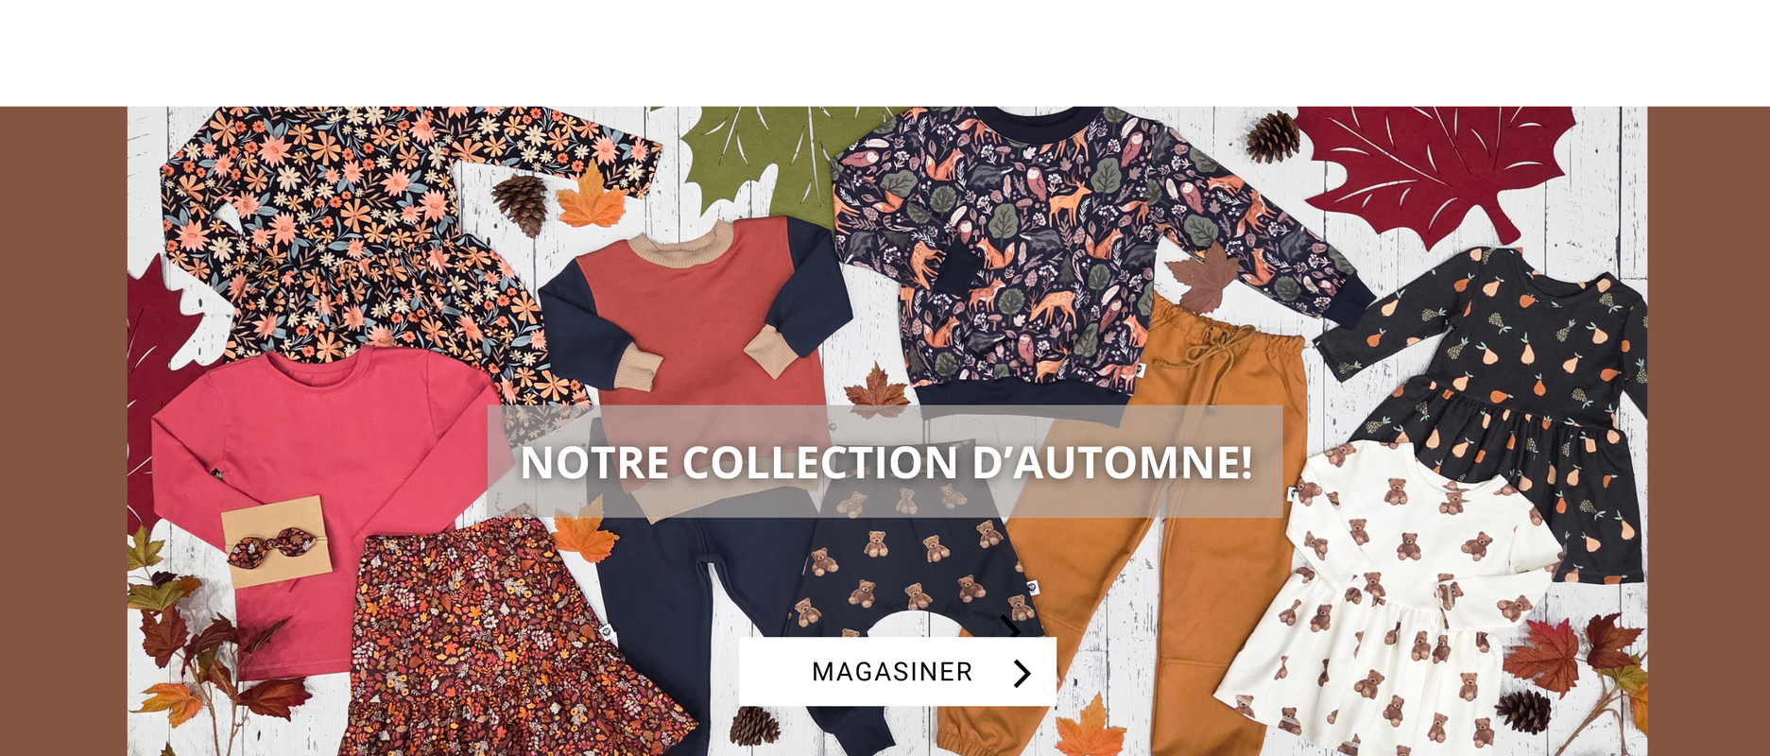Click the small black chevron above the MAGASINER button
This screenshot has height=756, width=1770.
(1010, 627)
